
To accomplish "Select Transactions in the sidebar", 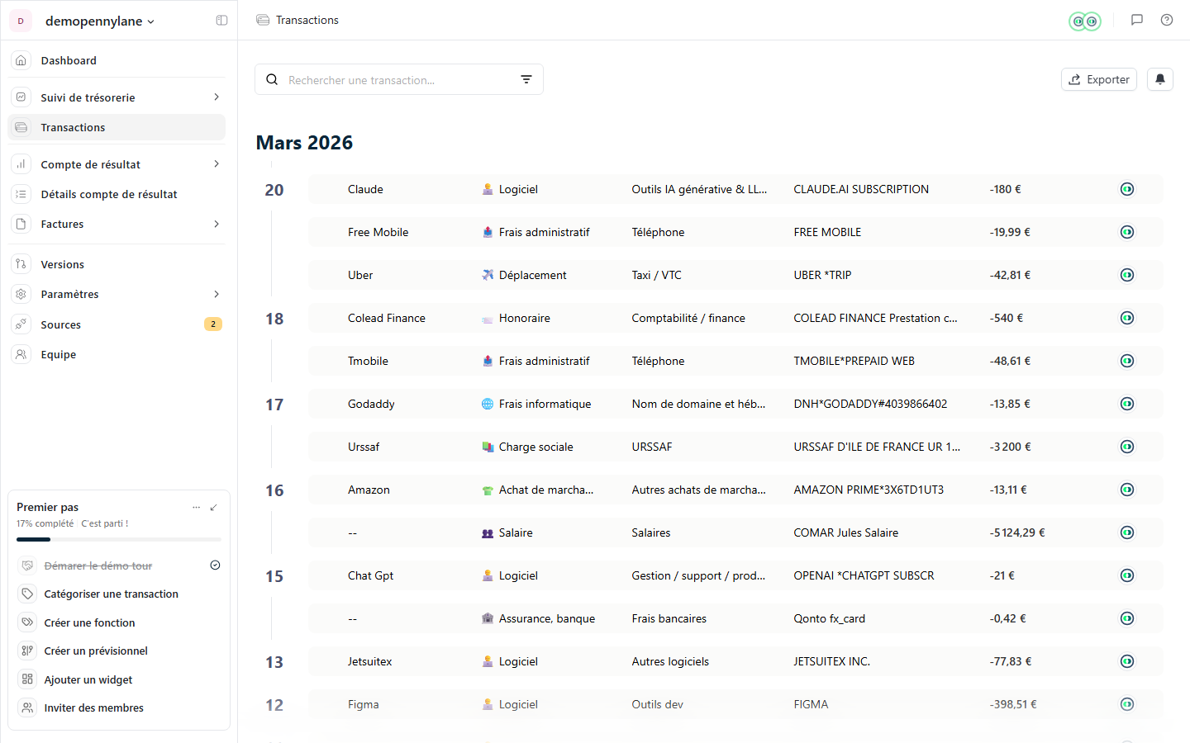I will 117,127.
